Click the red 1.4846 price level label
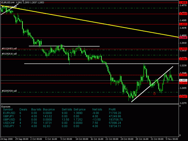 (x=183, y=2)
